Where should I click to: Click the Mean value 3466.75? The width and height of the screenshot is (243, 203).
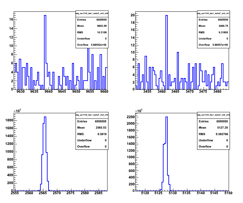coord(223,26)
